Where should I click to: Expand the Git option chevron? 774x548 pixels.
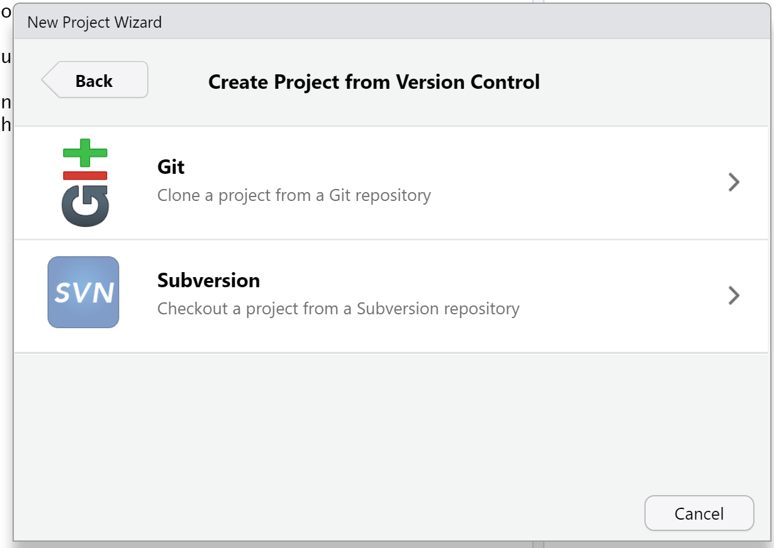pos(733,183)
